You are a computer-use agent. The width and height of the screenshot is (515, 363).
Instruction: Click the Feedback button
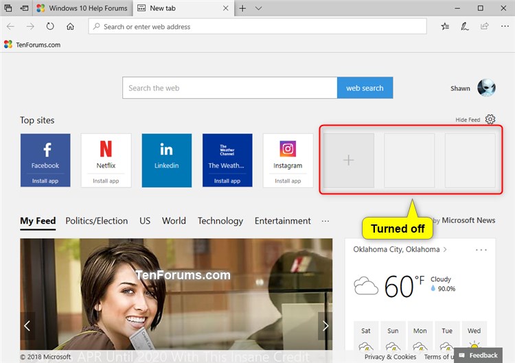(478, 355)
